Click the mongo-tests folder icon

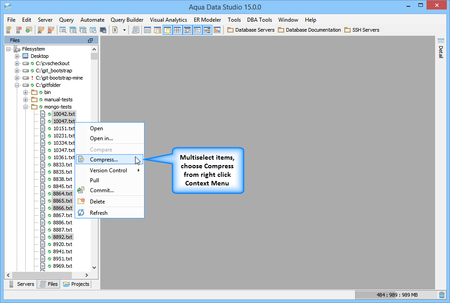tap(34, 107)
